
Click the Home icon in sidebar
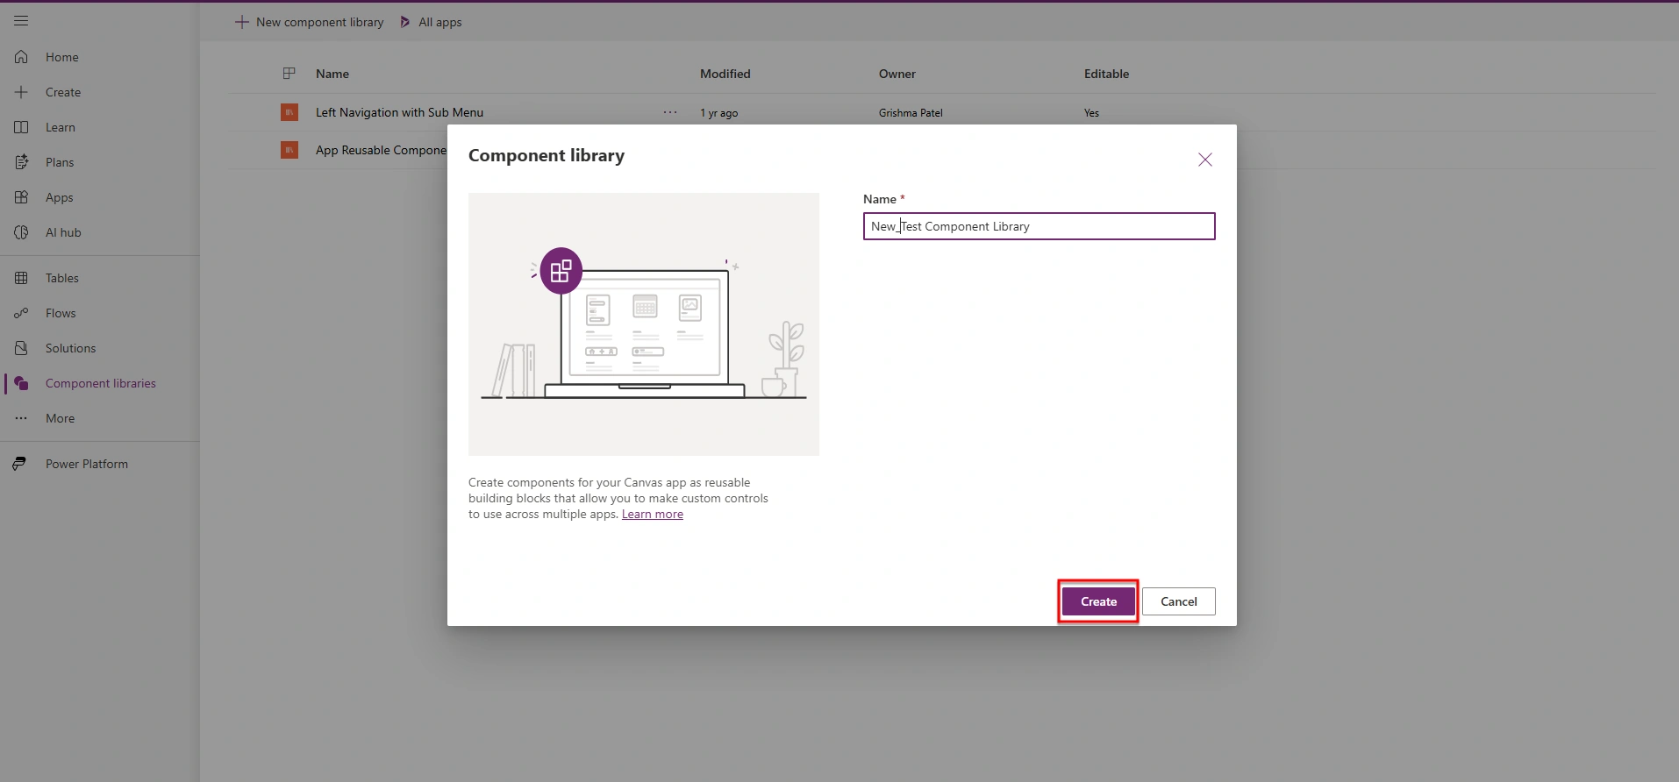click(x=21, y=57)
